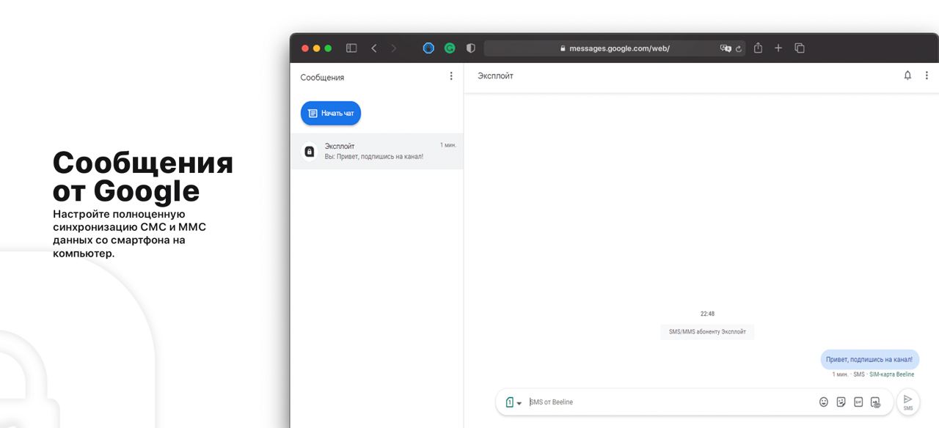Open the SIM card selector dropdown

tap(514, 402)
